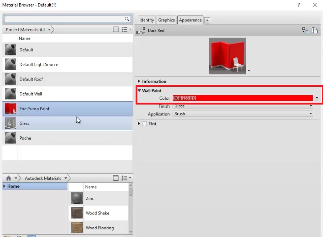Click the Default Roof sphere thumbnail
Viewport: 323px width, 237px height.
point(11,79)
